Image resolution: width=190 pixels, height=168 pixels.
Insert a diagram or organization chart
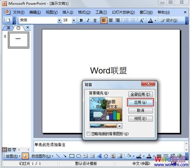click(106, 156)
